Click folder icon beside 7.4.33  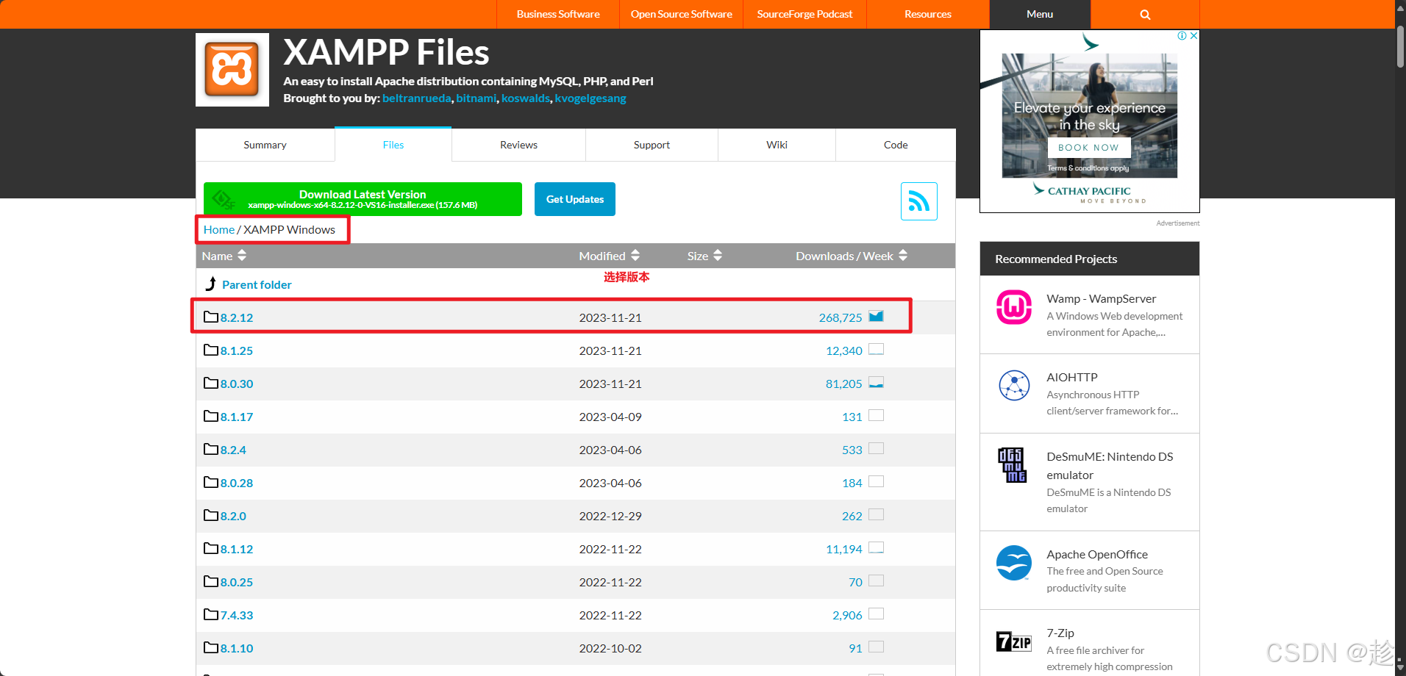(x=211, y=614)
